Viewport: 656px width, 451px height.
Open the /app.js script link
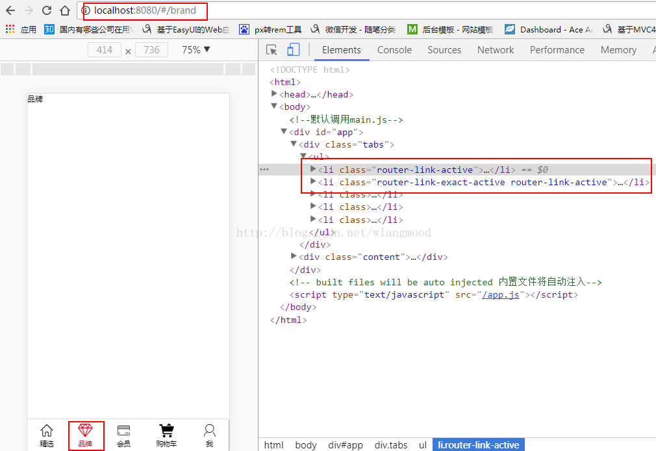pyautogui.click(x=501, y=295)
